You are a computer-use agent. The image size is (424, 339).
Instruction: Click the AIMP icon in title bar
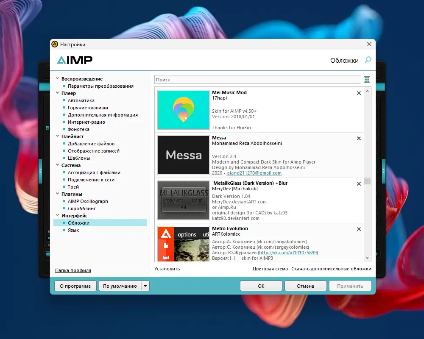point(55,44)
